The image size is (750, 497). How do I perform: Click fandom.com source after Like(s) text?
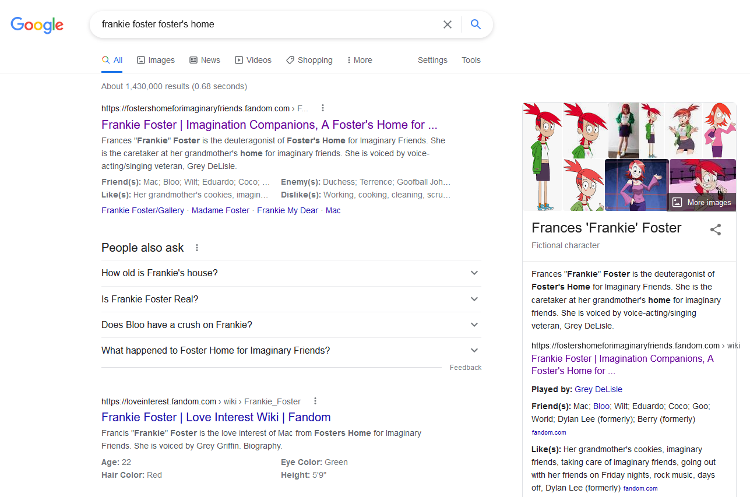click(x=640, y=488)
